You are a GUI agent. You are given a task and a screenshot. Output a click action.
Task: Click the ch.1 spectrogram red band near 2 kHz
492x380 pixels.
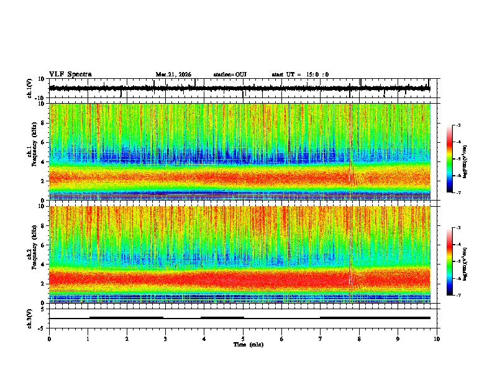pos(240,177)
